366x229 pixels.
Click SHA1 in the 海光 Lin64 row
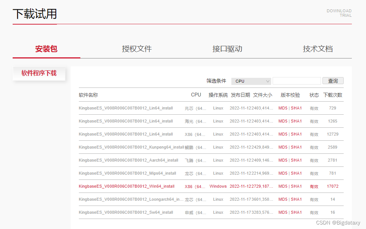(296, 121)
